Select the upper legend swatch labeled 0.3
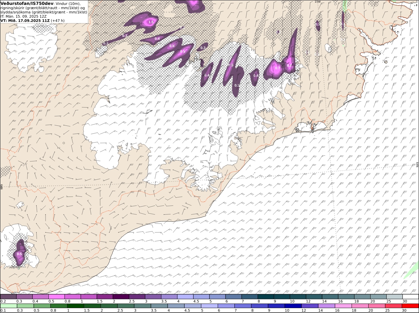This screenshot has height=313, width=419. pyautogui.click(x=25, y=297)
